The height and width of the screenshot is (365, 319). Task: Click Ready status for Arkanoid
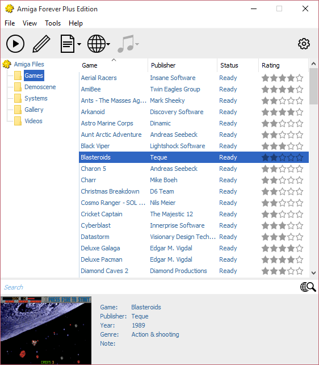pyautogui.click(x=228, y=112)
